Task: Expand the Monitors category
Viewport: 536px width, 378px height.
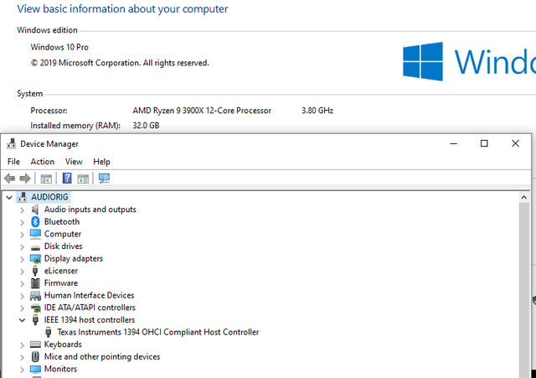Action: click(23, 370)
